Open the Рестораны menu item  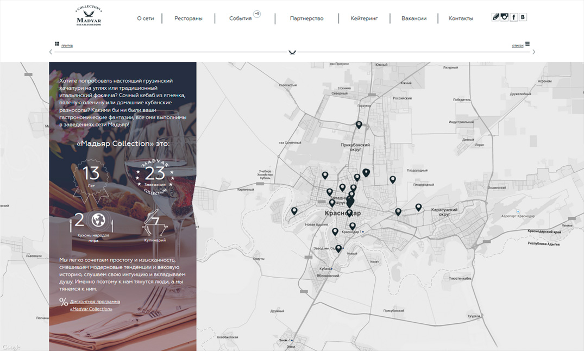189,18
